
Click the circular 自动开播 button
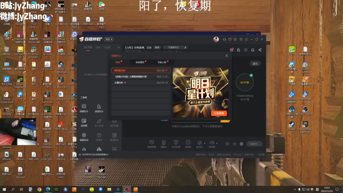tap(244, 82)
